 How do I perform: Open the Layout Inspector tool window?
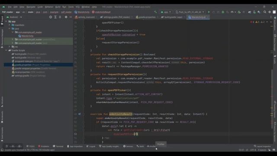click(x=262, y=146)
